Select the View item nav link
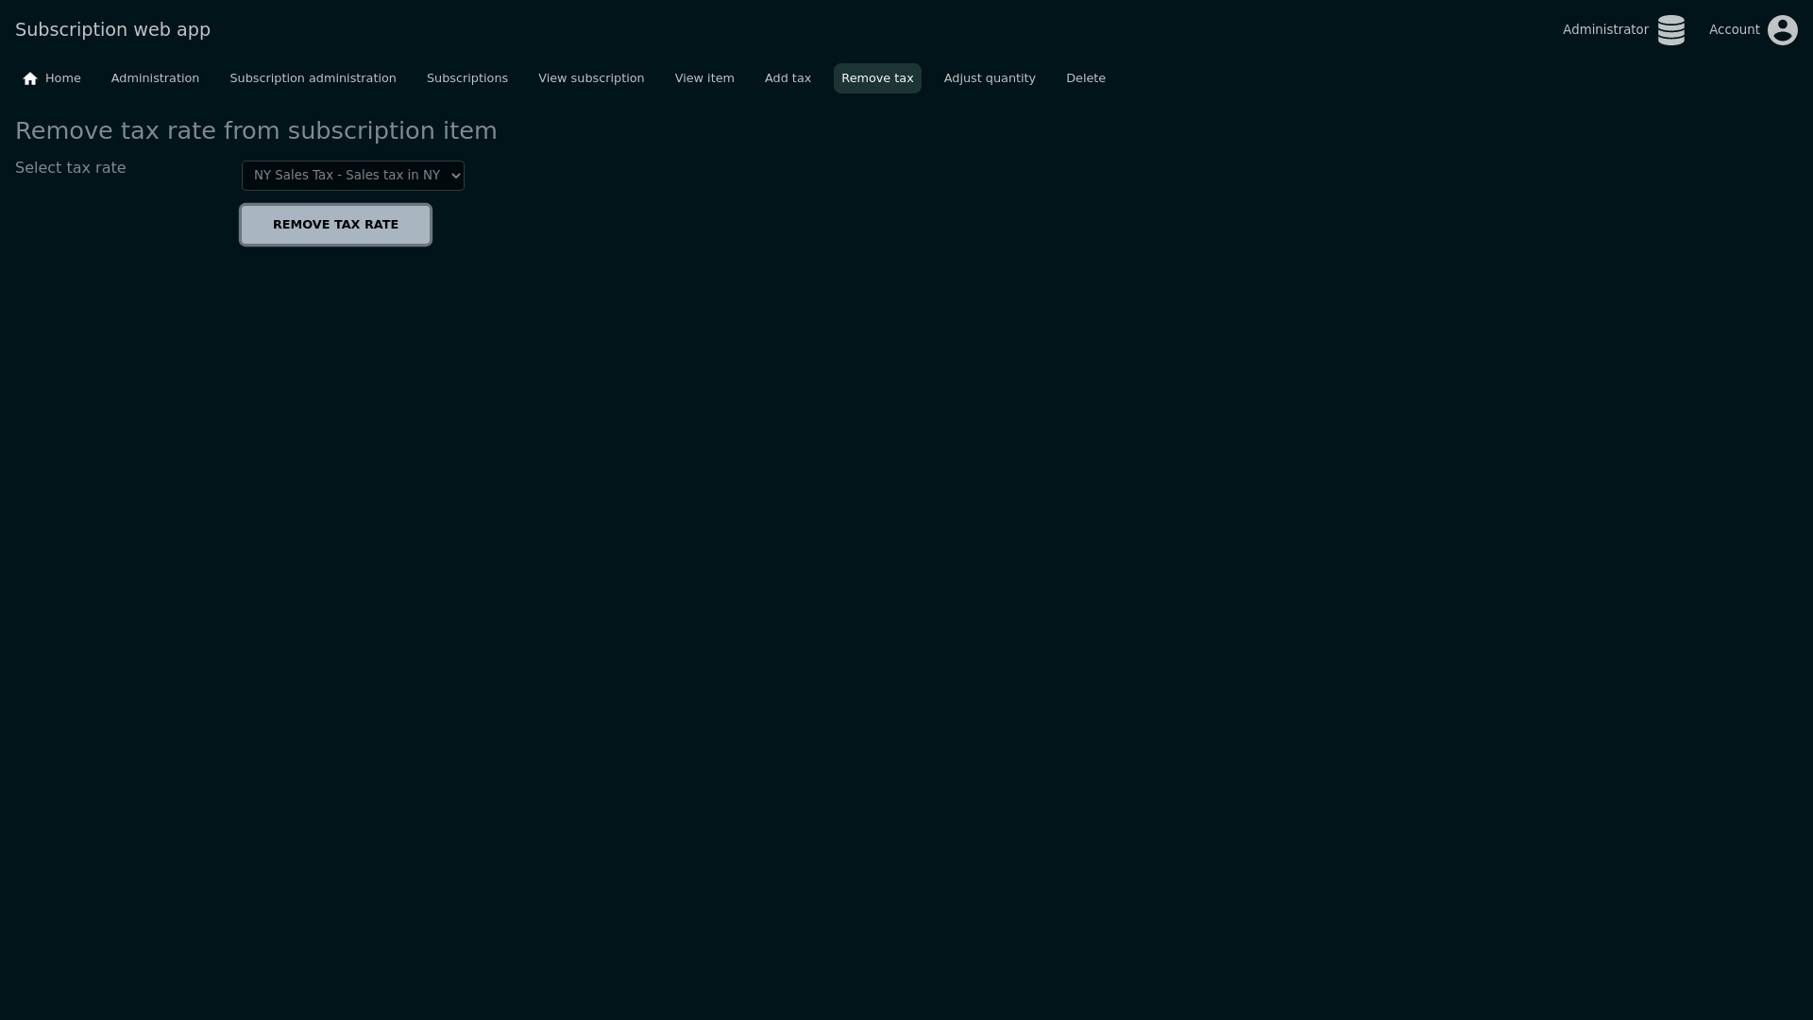Viewport: 1813px width, 1020px height. point(703,78)
